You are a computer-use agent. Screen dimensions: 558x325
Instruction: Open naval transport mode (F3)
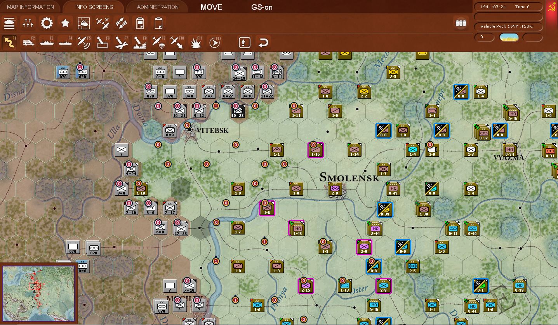point(47,42)
